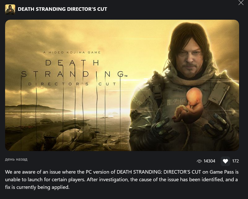Image resolution: width=248 pixels, height=199 pixels.
Task: Click the eye views icon
Action: pos(199,161)
